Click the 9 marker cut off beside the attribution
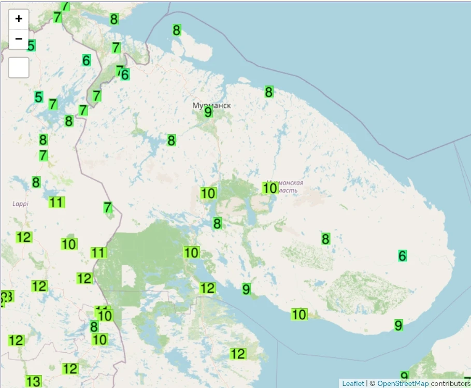 [x=404, y=376]
